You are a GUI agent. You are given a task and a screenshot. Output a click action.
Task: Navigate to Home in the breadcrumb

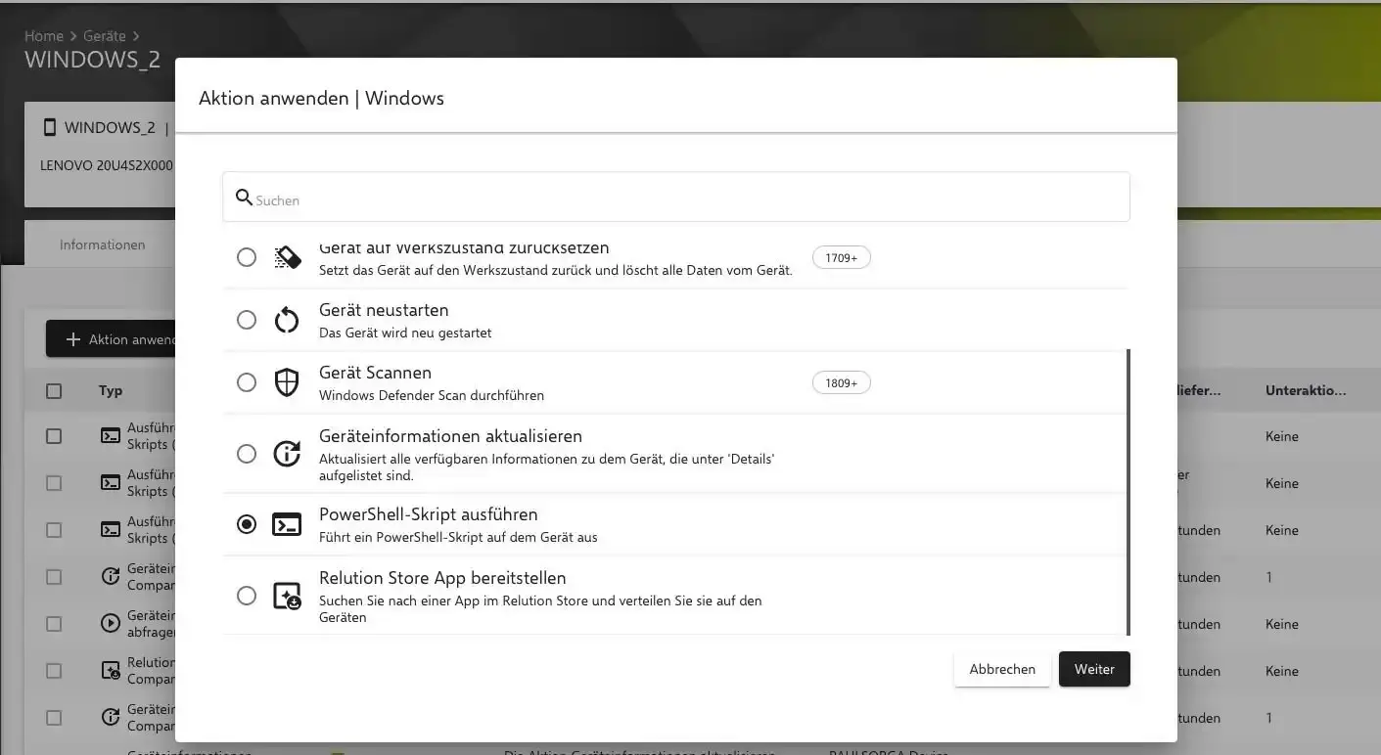coord(43,36)
